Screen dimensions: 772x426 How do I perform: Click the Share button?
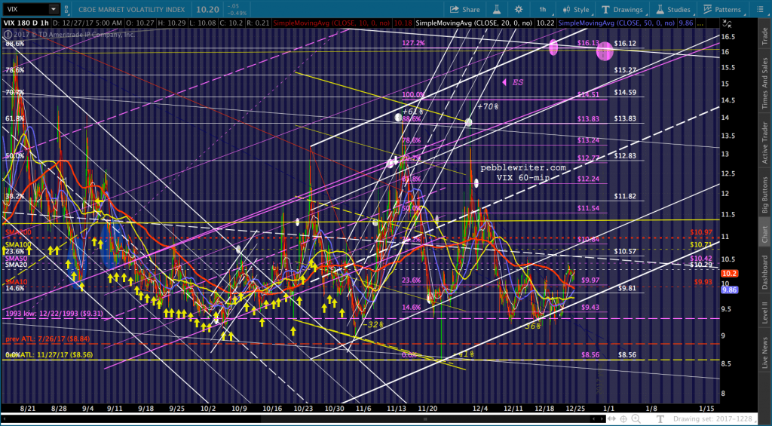[x=464, y=9]
